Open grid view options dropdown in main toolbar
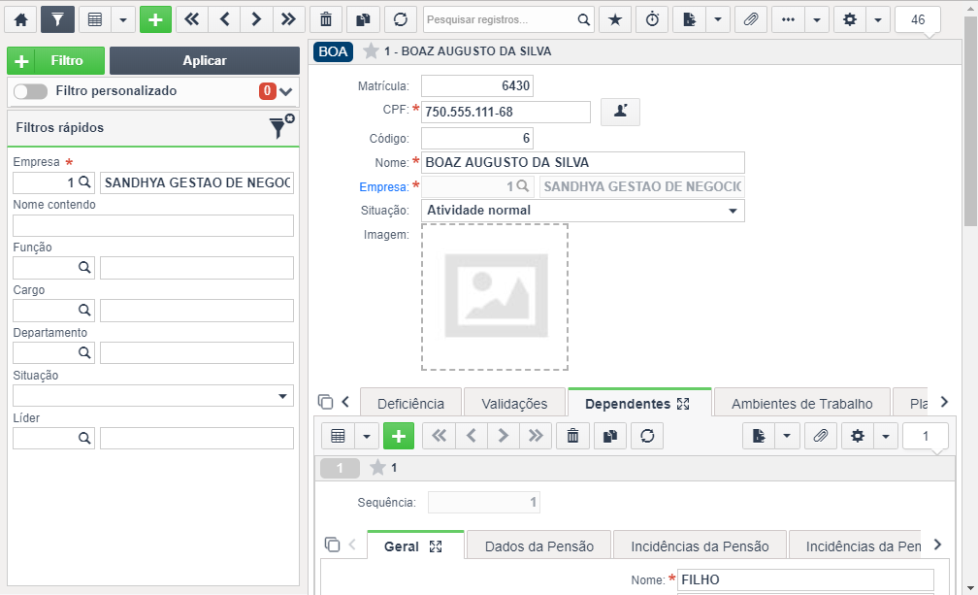978x595 pixels. tap(123, 19)
